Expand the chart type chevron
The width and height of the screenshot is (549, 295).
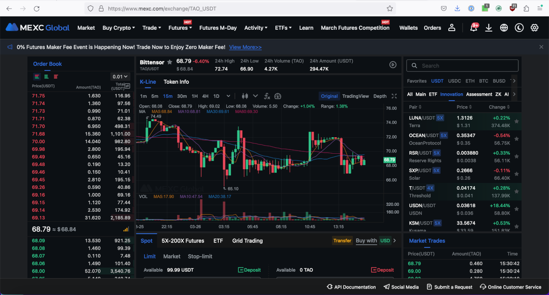pos(255,96)
